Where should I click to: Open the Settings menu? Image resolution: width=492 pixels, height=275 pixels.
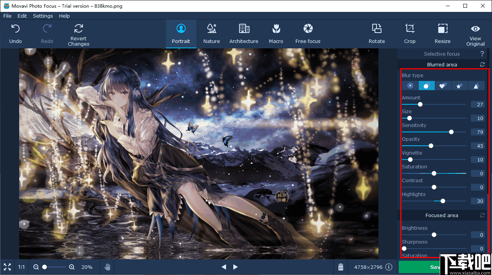43,16
